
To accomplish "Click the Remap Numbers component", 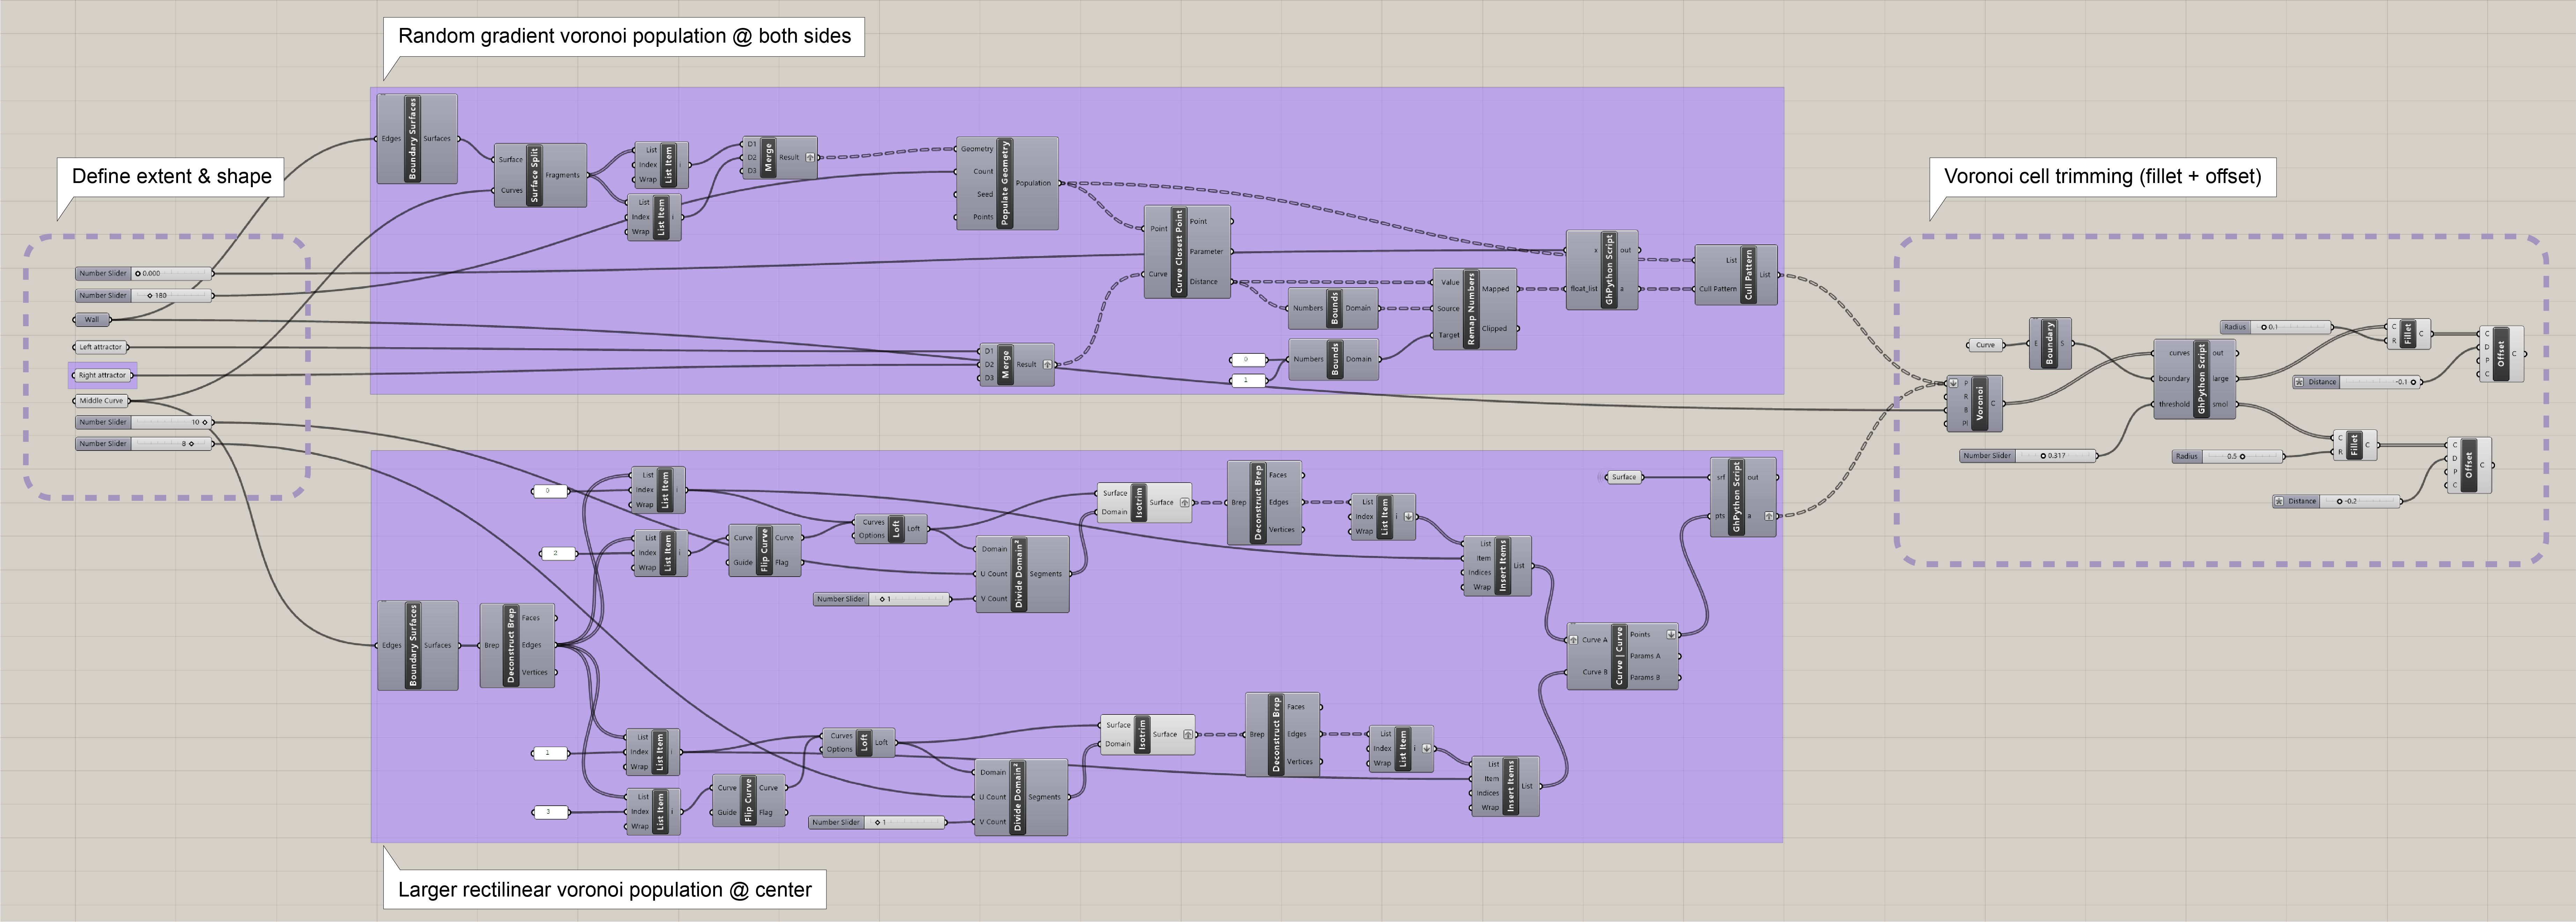I will [x=1471, y=309].
